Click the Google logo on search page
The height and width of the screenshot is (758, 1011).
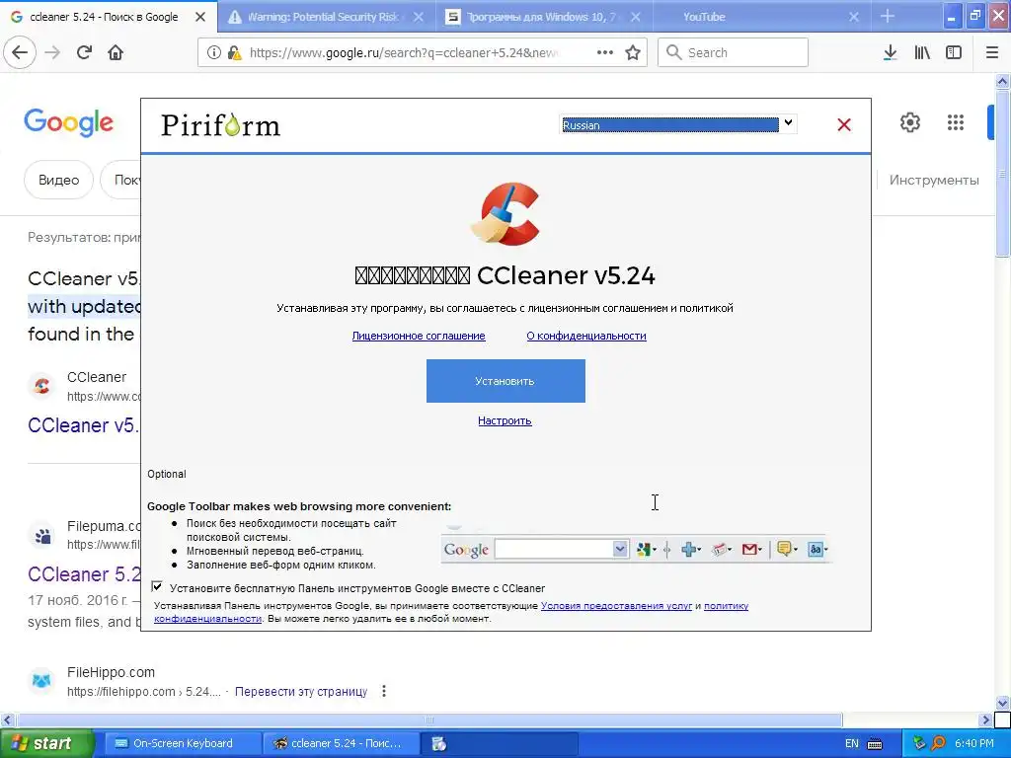pyautogui.click(x=68, y=122)
